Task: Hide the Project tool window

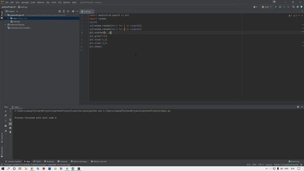Action: click(77, 11)
